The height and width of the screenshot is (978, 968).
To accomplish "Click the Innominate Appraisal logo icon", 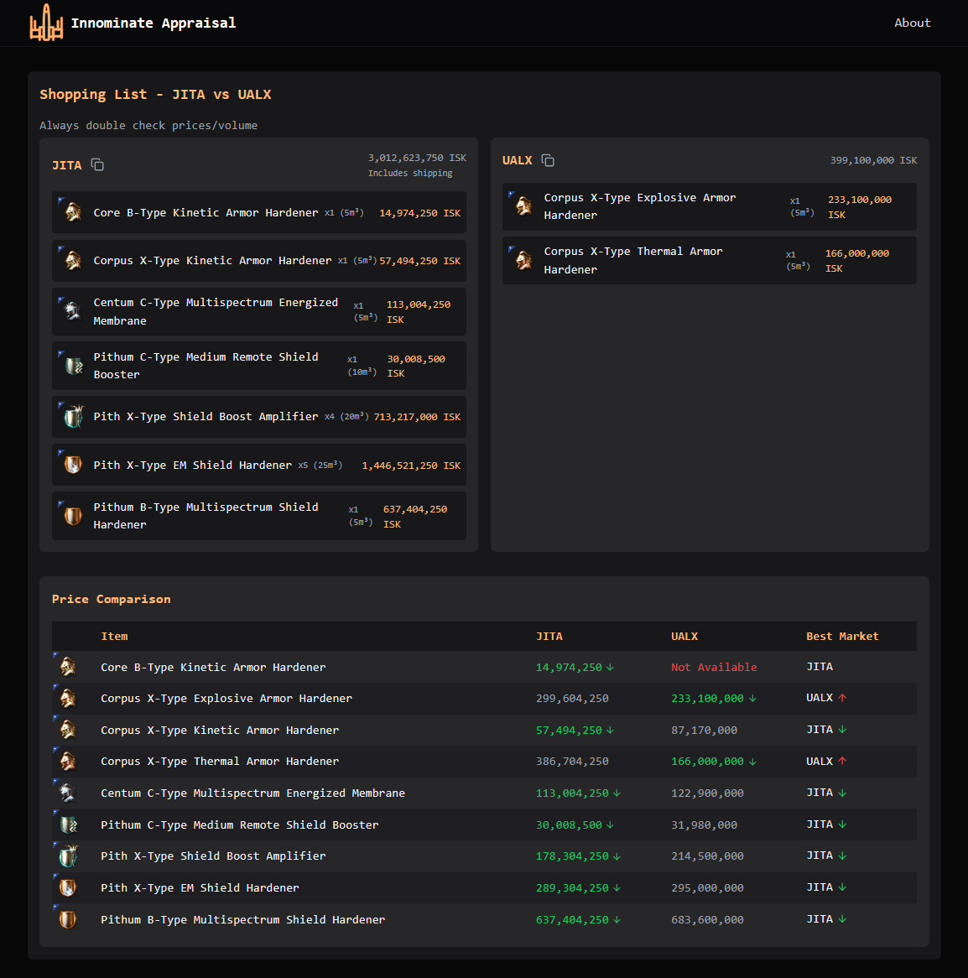I will point(46,23).
